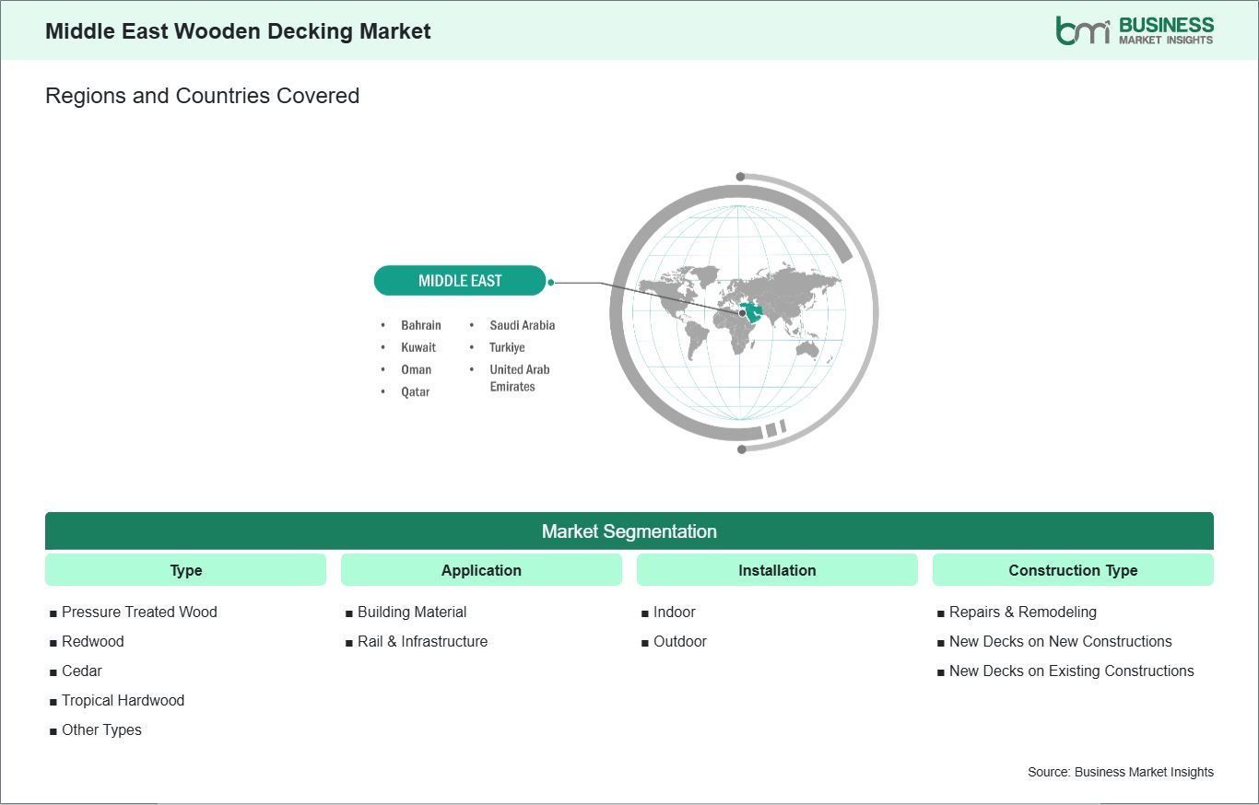This screenshot has width=1259, height=805.
Task: Click the Qatar country entry
Action: (415, 391)
